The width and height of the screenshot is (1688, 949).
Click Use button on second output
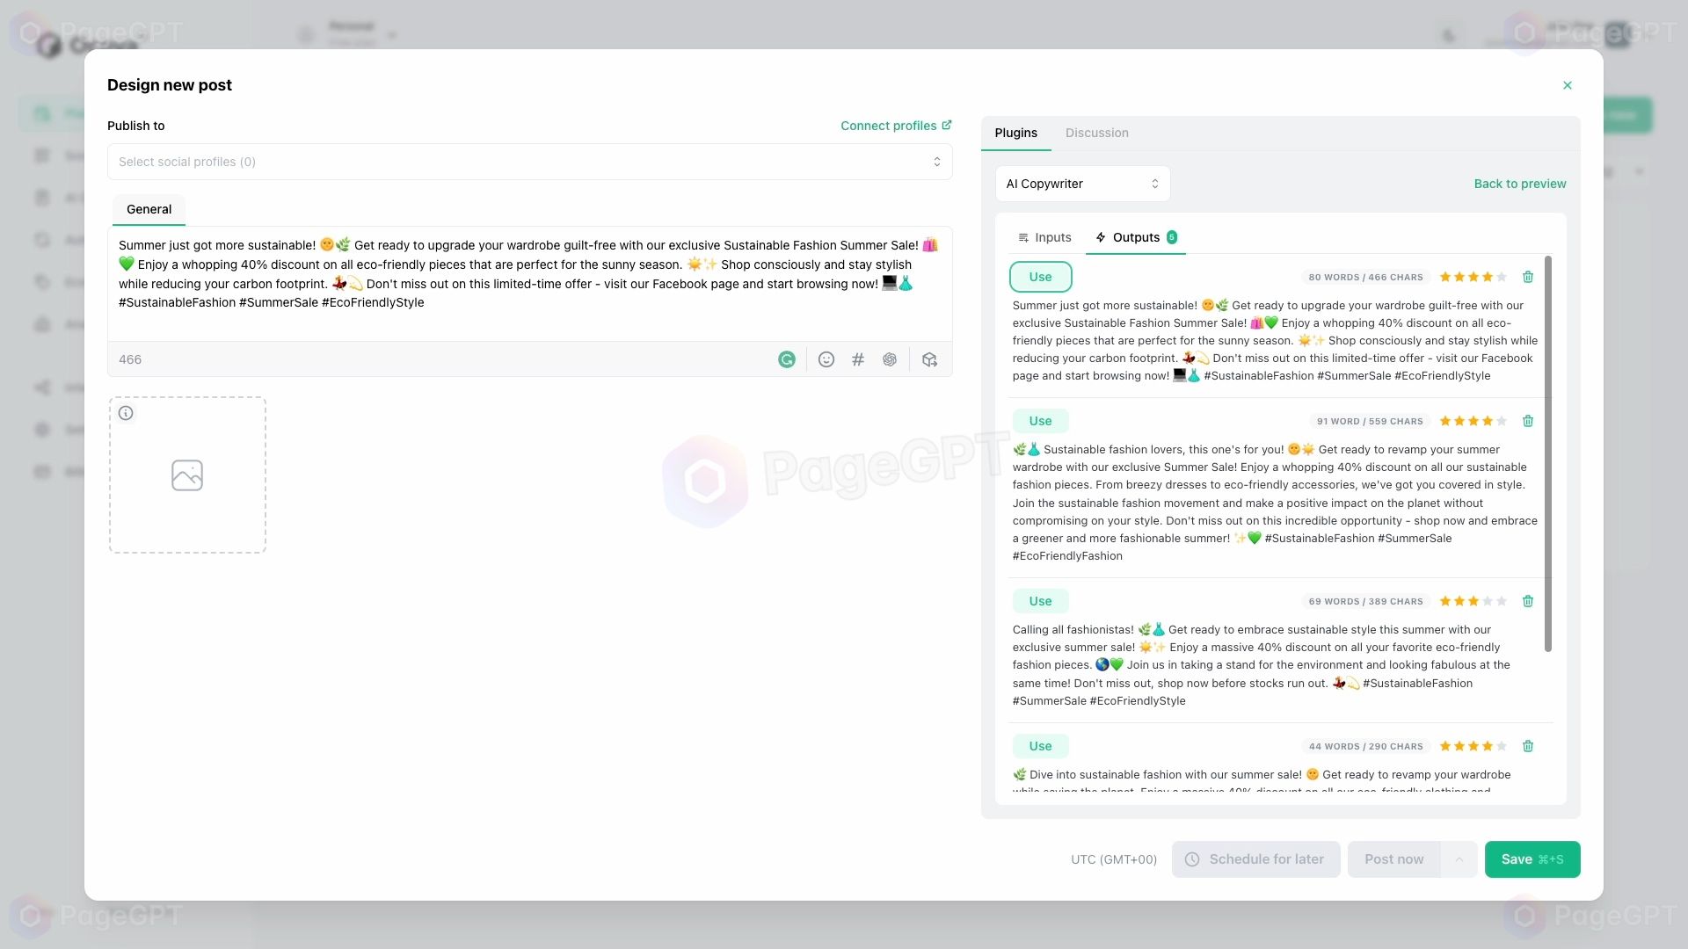1040,419
